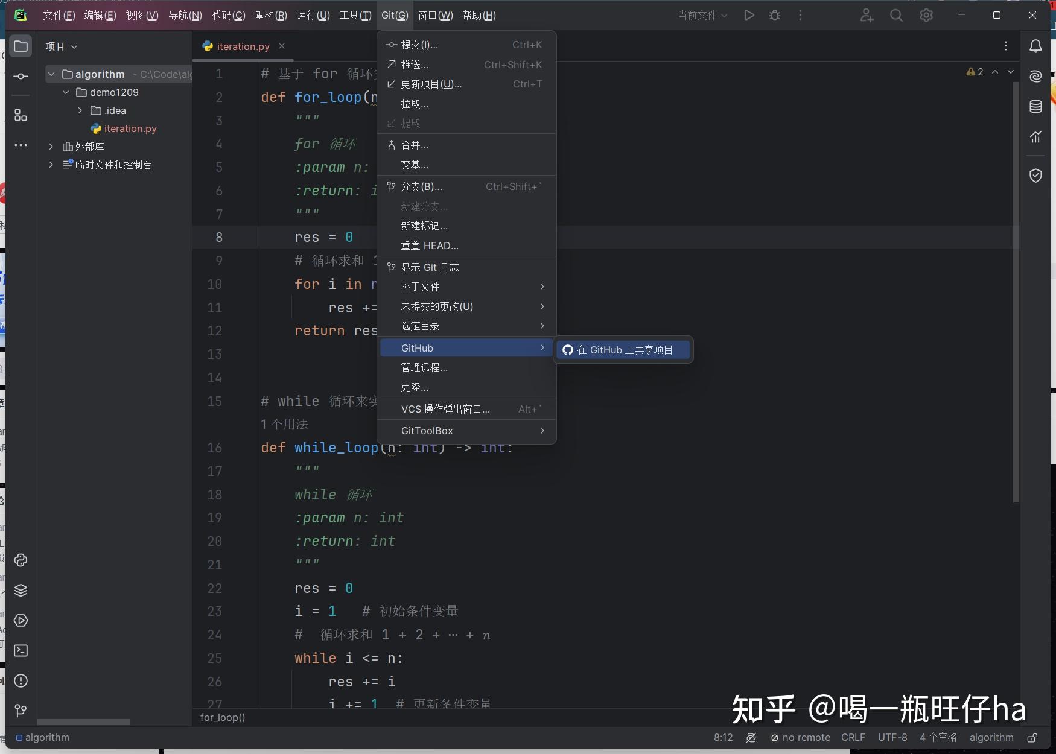The image size is (1056, 754).
Task: Select 显示 Git 日志 in the Git menu
Action: [x=431, y=267]
